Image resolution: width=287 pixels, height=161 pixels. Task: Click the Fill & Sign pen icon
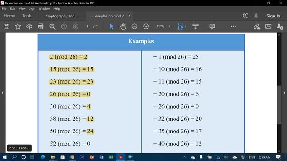point(257,26)
